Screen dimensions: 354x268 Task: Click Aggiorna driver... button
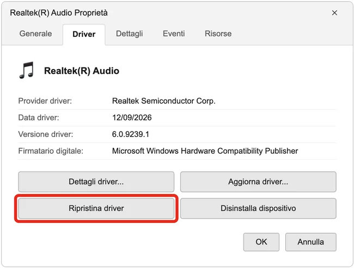point(258,182)
